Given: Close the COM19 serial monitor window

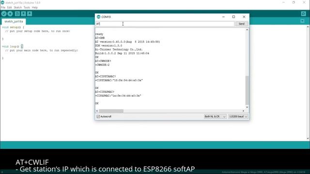Looking at the screenshot, I should (244, 17).
